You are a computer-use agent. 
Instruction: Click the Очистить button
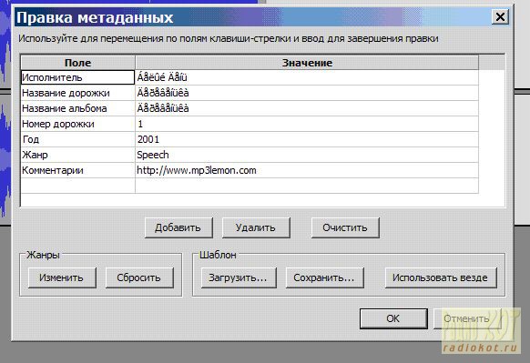pyautogui.click(x=345, y=228)
